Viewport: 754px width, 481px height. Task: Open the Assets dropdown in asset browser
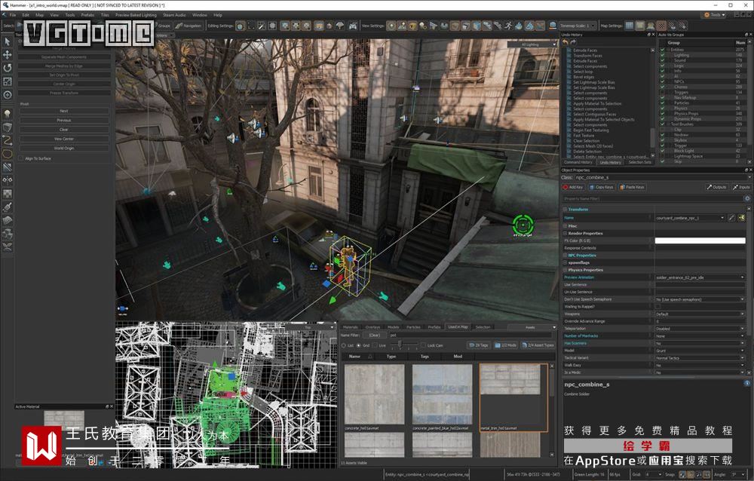pos(533,327)
